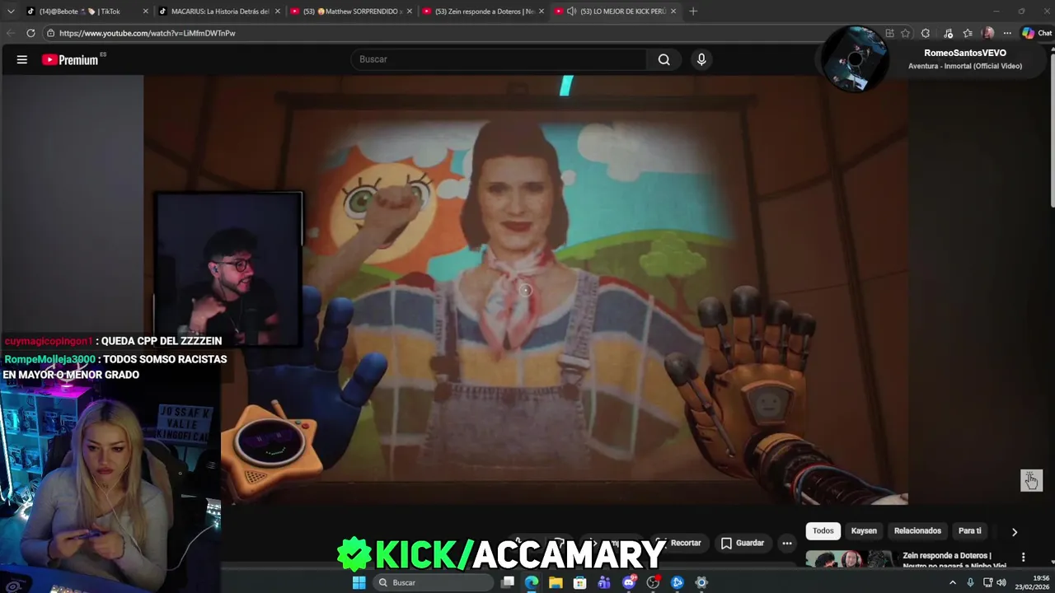Close the Bebote TikTok tab
The image size is (1055, 593).
[146, 12]
